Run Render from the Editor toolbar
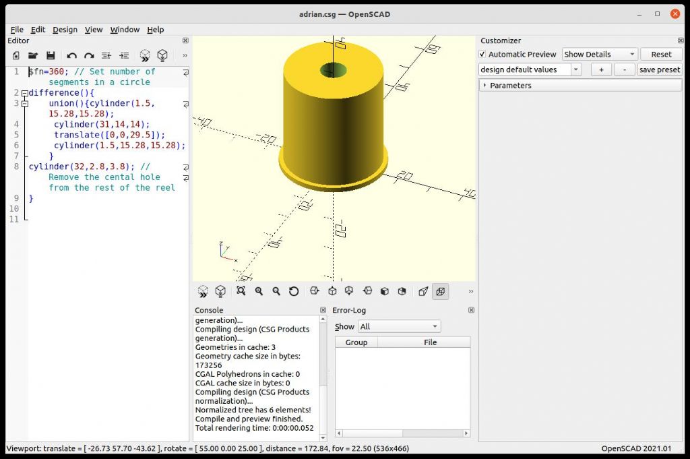 [162, 55]
